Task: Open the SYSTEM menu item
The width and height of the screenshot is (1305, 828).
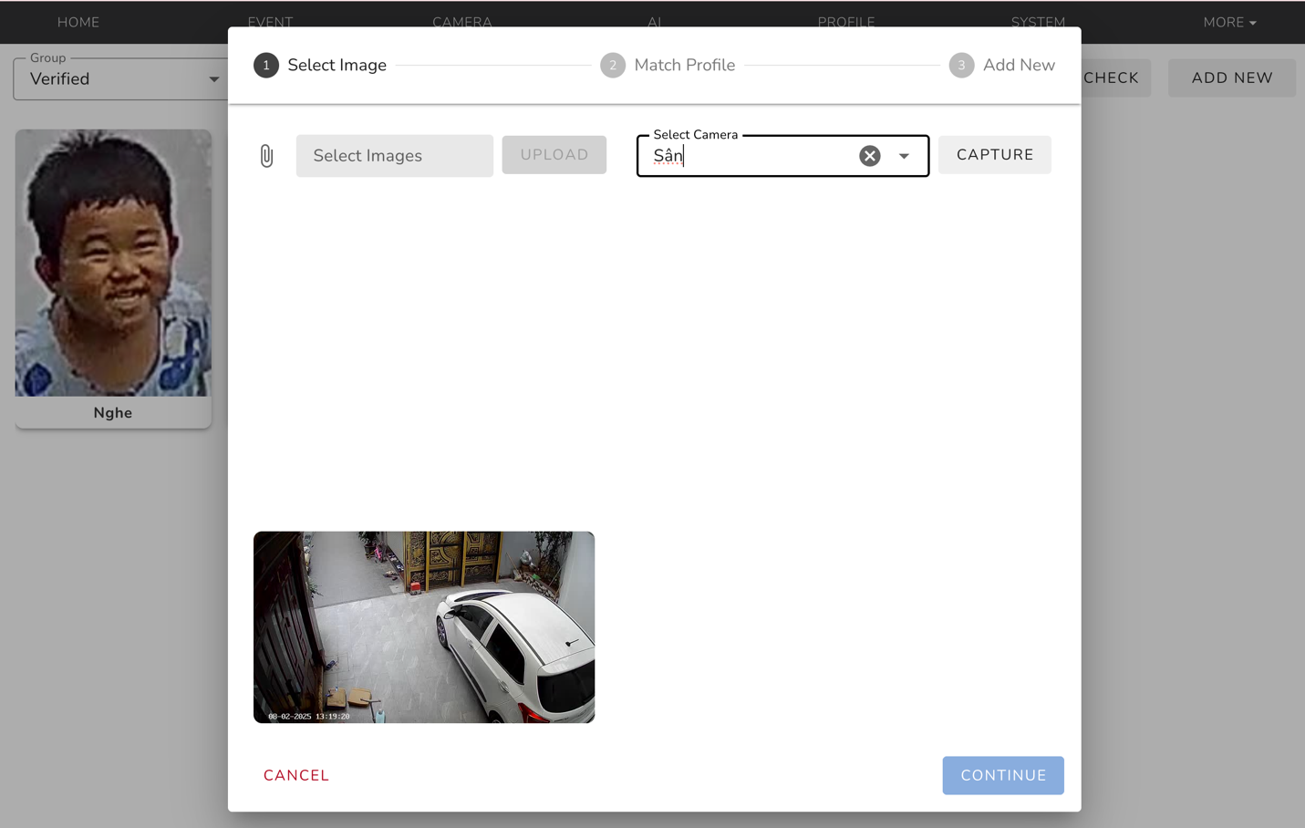Action: (x=1038, y=20)
